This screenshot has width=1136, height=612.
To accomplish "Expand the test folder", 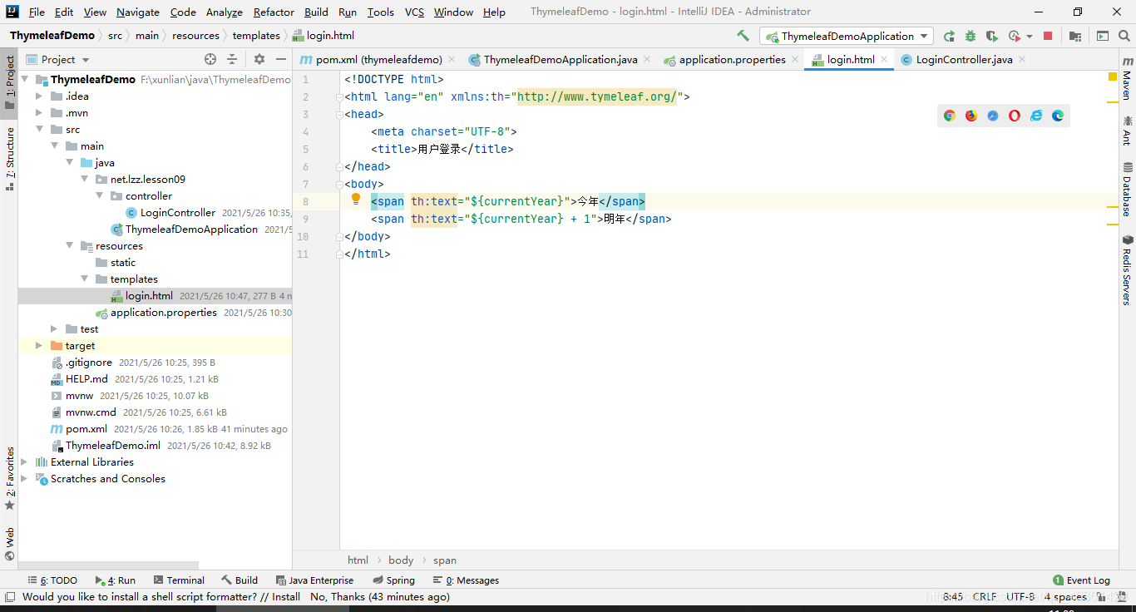I will click(54, 329).
